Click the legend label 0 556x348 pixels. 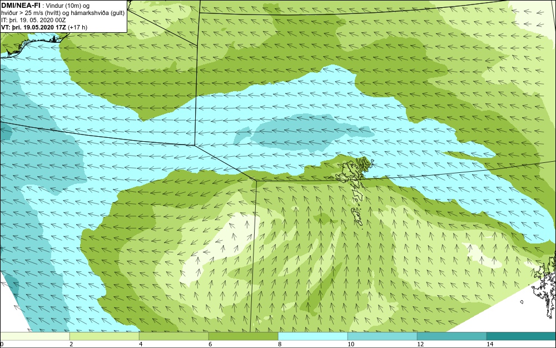point(2,345)
